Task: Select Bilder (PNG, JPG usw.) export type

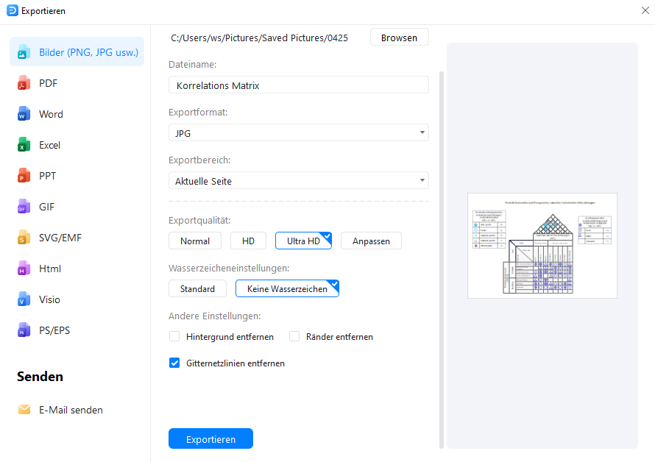Action: coord(77,52)
